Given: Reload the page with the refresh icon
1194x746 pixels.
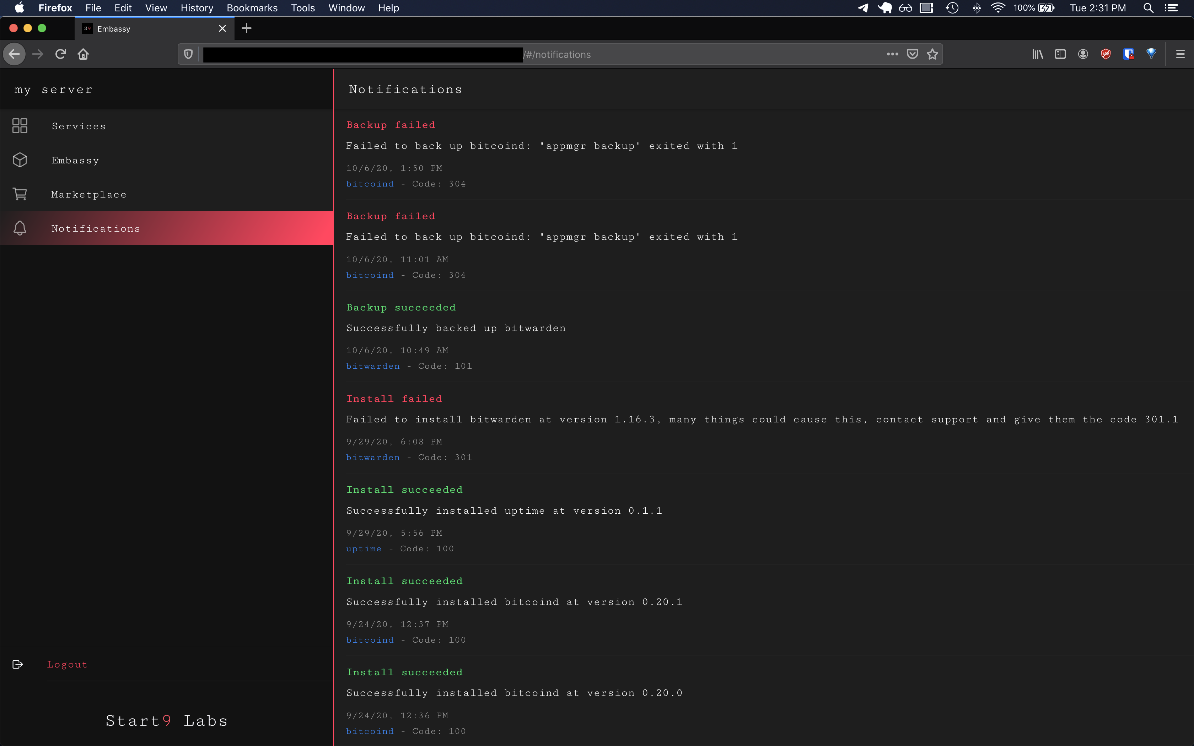Looking at the screenshot, I should click(x=61, y=54).
